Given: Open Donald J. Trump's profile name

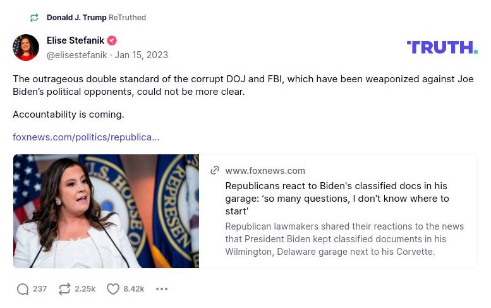Looking at the screenshot, I should pos(76,18).
